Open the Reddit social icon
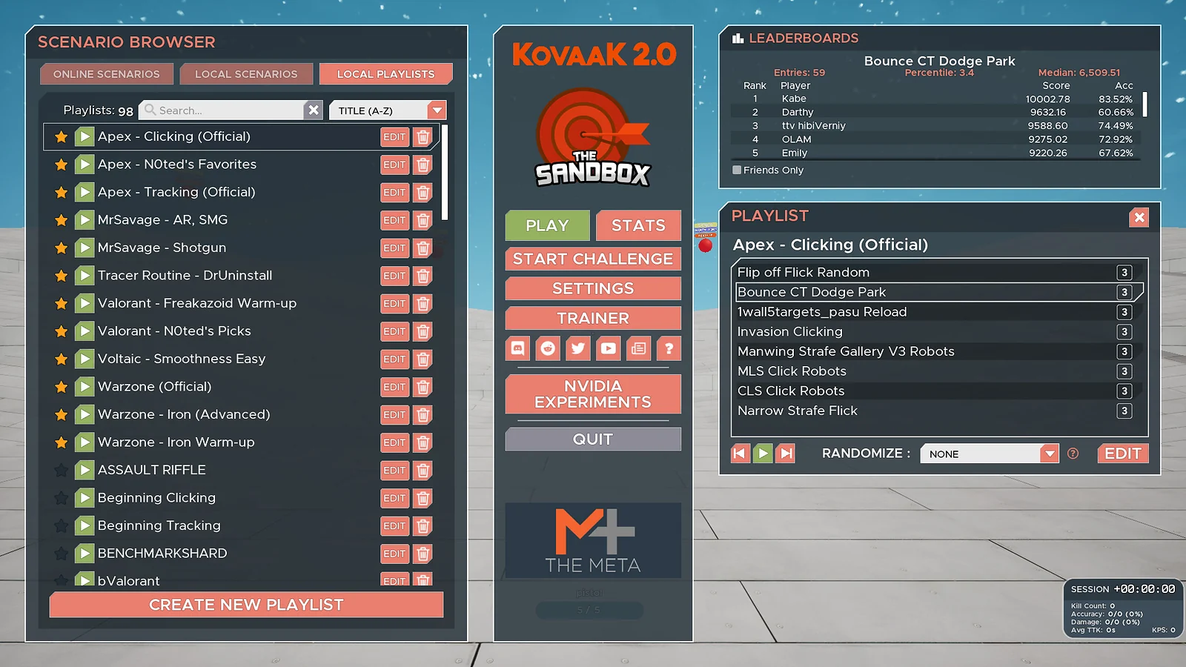Image resolution: width=1186 pixels, height=667 pixels. click(x=548, y=348)
